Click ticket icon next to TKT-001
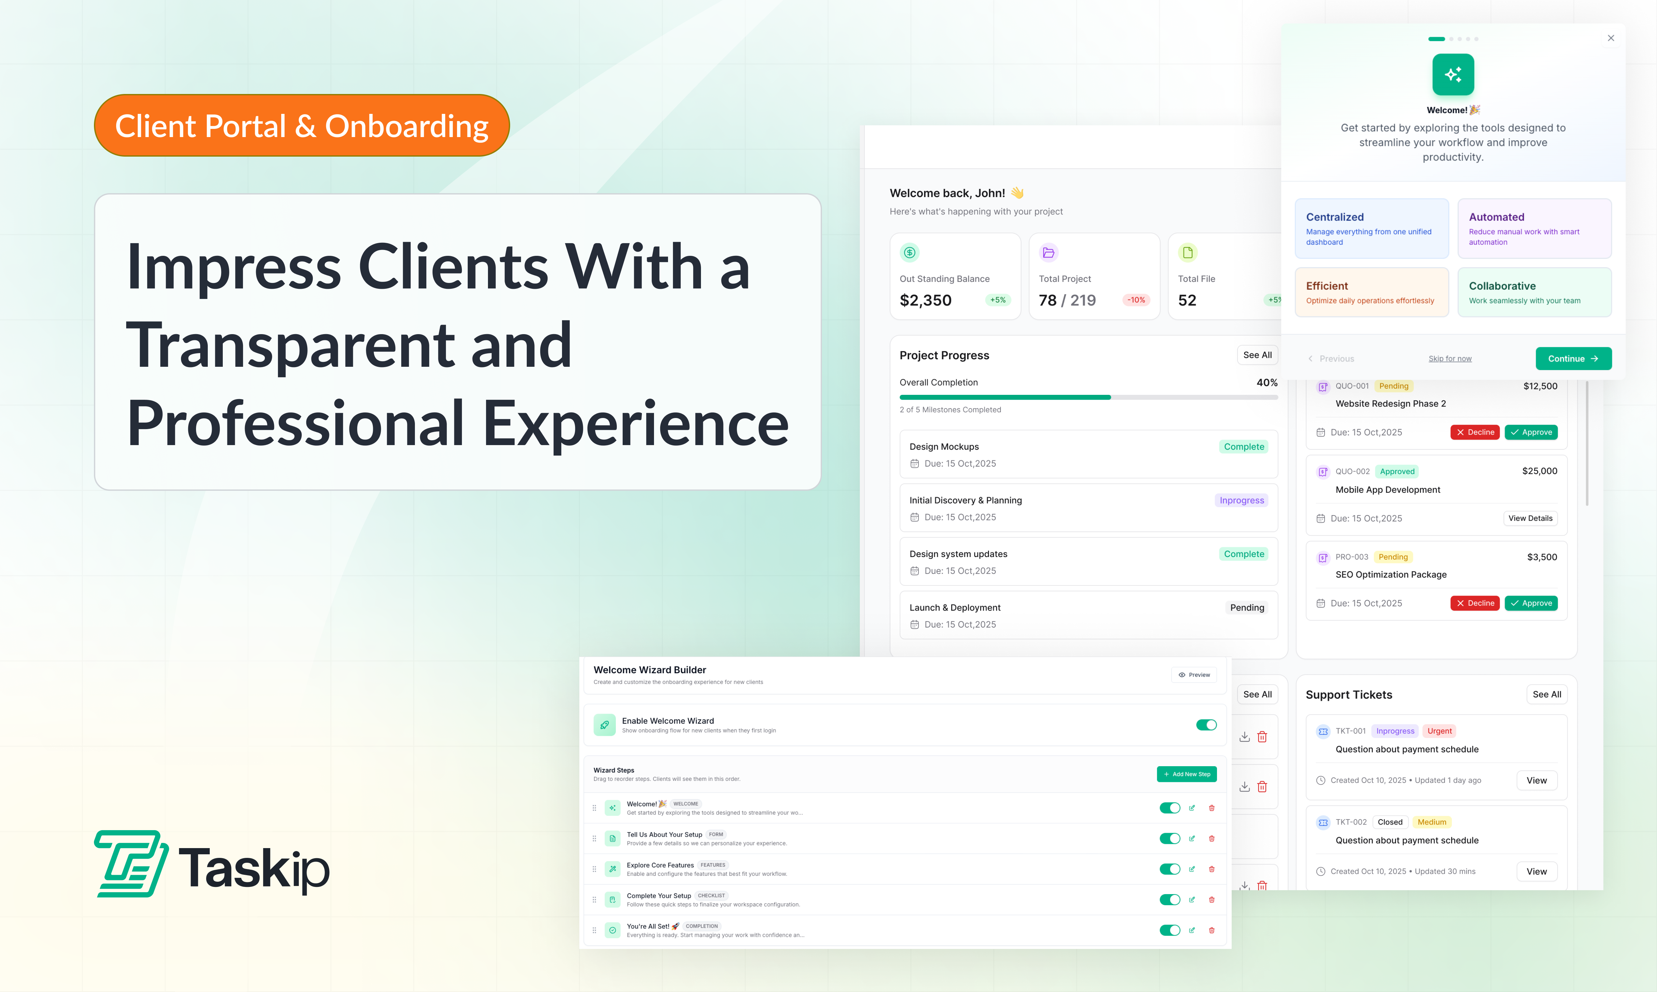 (1322, 731)
